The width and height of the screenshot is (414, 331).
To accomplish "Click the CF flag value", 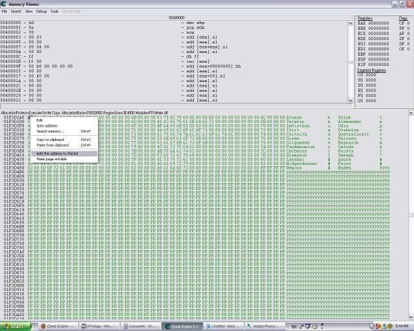I will point(408,23).
